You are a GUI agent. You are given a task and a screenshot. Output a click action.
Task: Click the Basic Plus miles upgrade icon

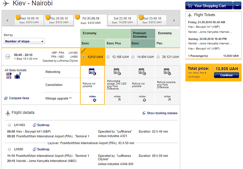tap(117, 100)
